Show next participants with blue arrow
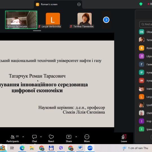The height and width of the screenshot is (152, 152). [106, 20]
